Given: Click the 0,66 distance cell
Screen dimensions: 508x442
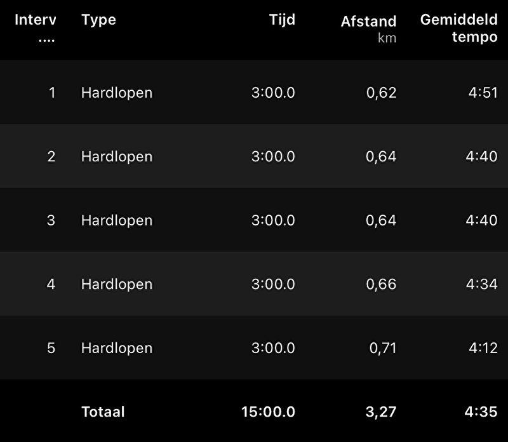Looking at the screenshot, I should [381, 285].
